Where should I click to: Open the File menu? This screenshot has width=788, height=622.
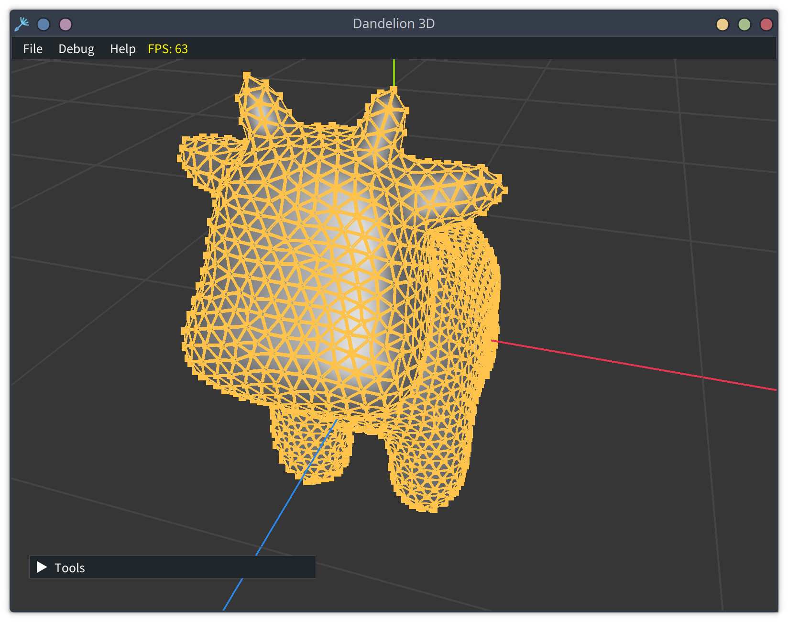pos(33,49)
